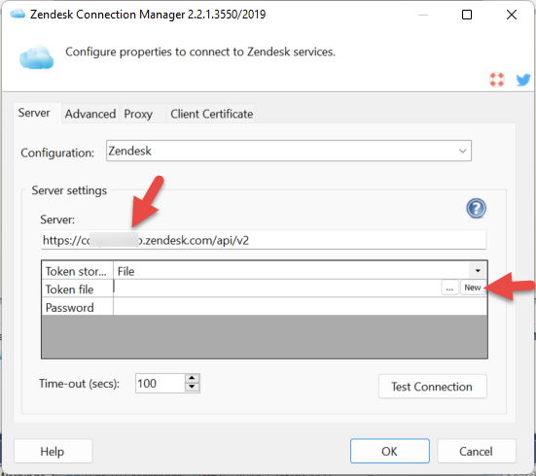This screenshot has width=536, height=476.
Task: Click the Cancel button
Action: [x=476, y=451]
